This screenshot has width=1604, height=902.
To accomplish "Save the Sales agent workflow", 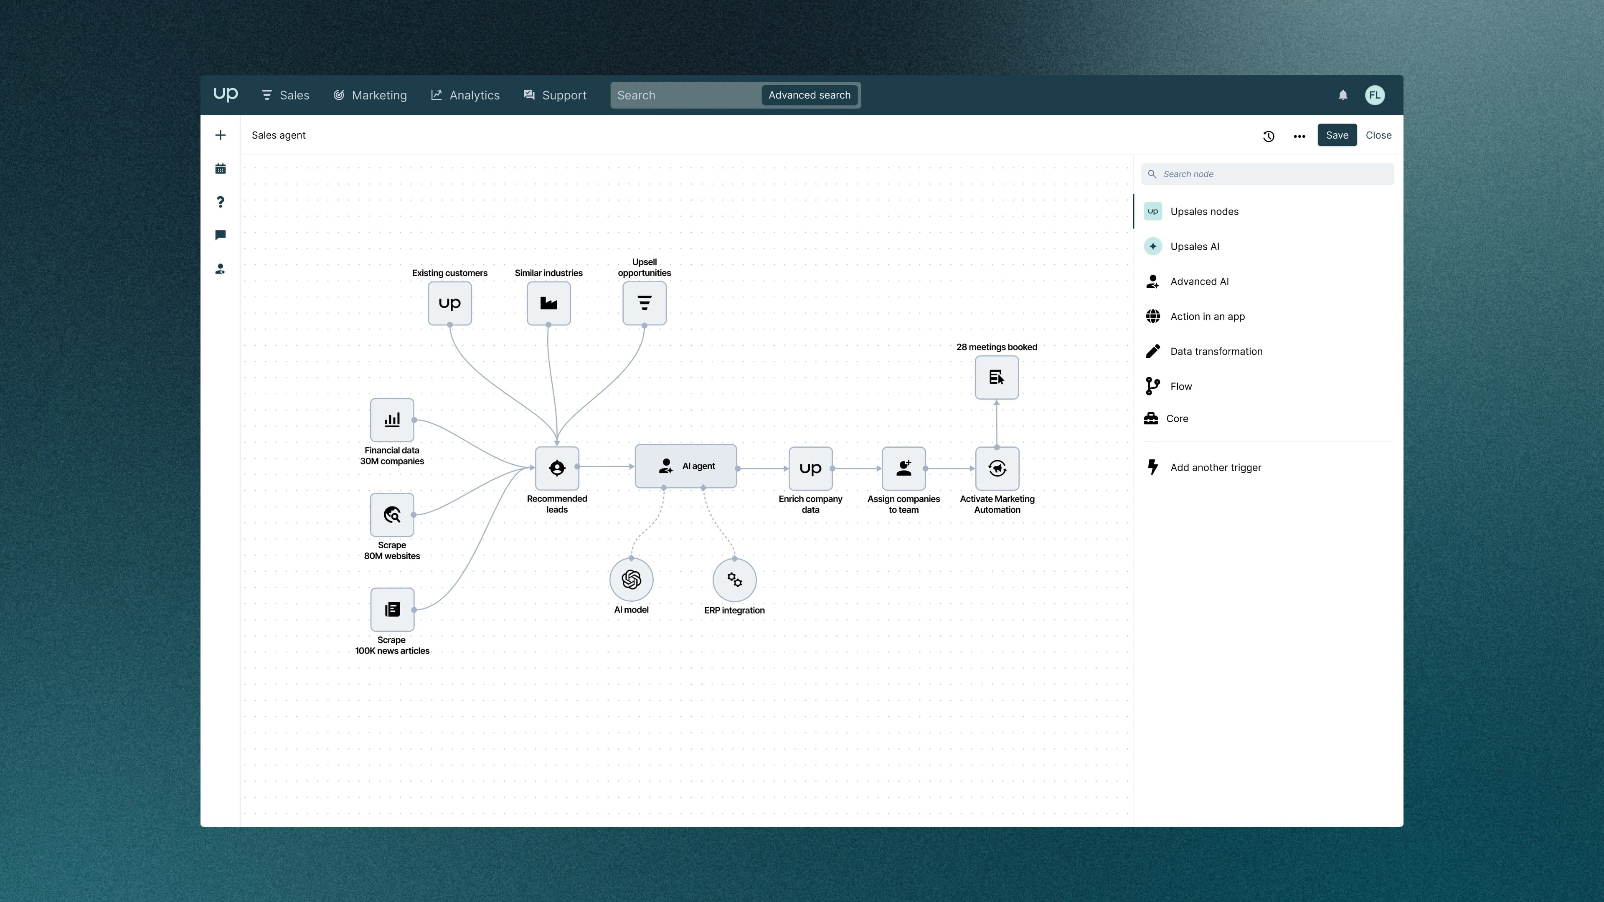I will (x=1337, y=135).
